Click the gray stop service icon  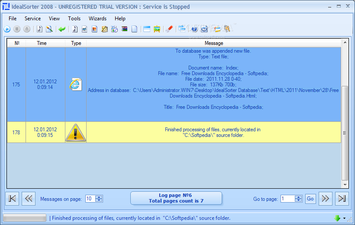tap(17, 29)
